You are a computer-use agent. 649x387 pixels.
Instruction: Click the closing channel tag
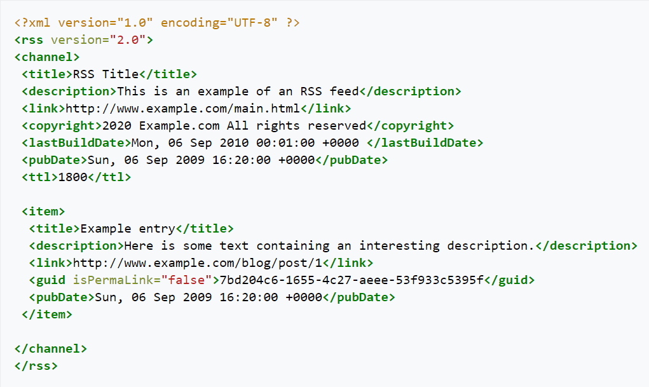50,349
